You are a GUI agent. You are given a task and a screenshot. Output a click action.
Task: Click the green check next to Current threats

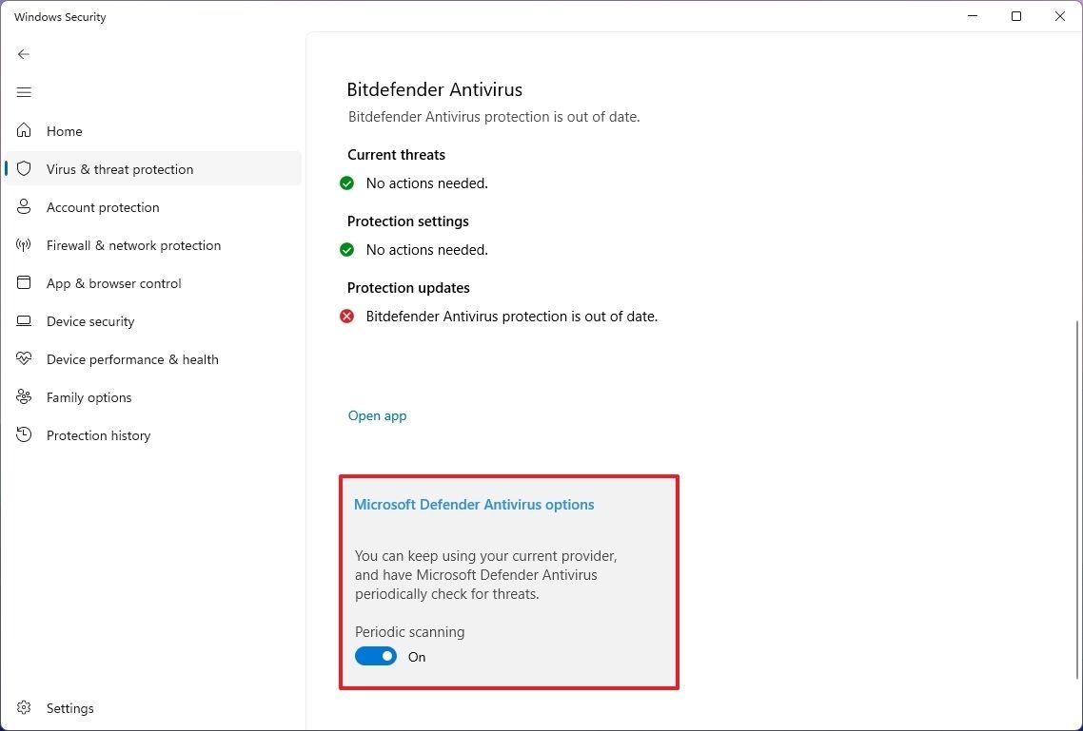346,183
